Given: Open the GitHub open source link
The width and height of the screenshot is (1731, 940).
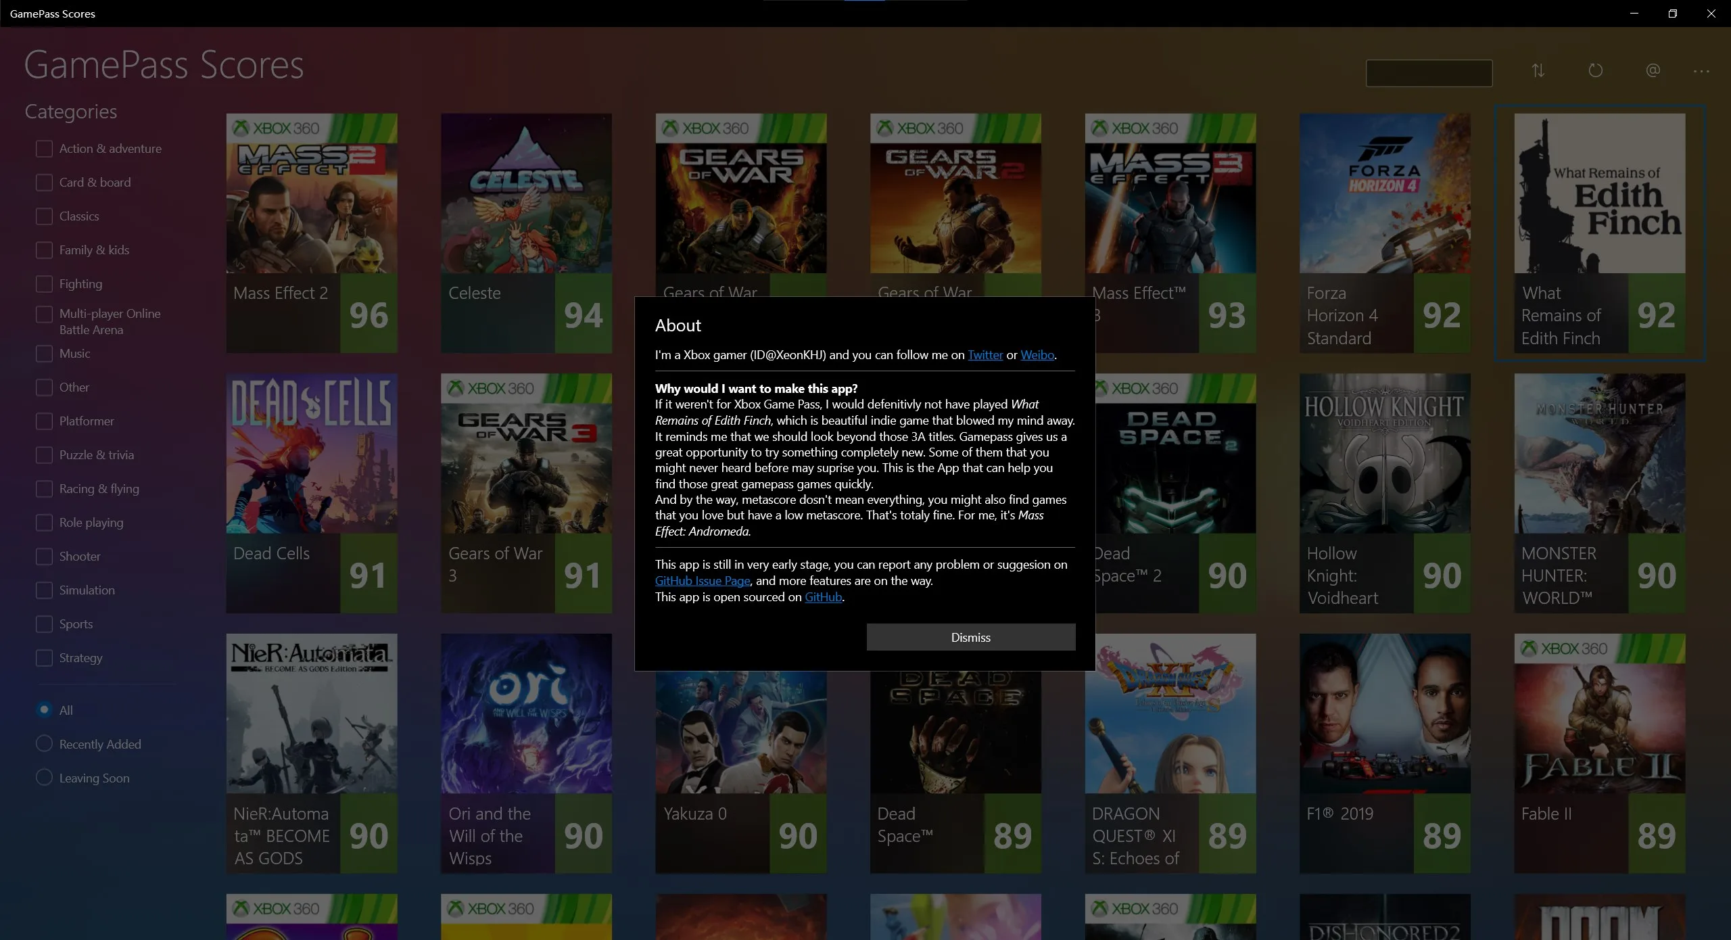Looking at the screenshot, I should (x=823, y=597).
